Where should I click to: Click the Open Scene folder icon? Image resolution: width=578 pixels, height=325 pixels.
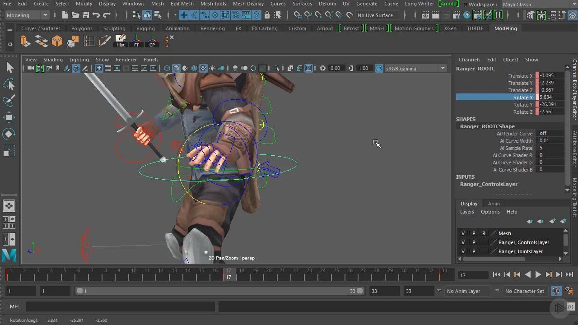tap(75, 15)
